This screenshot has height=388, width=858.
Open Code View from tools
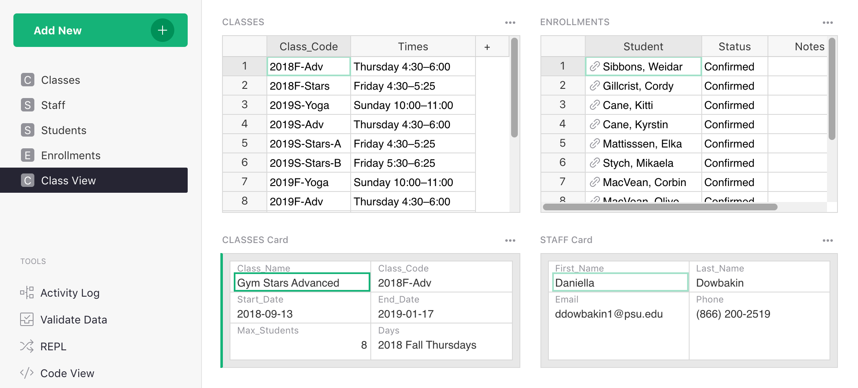[67, 373]
